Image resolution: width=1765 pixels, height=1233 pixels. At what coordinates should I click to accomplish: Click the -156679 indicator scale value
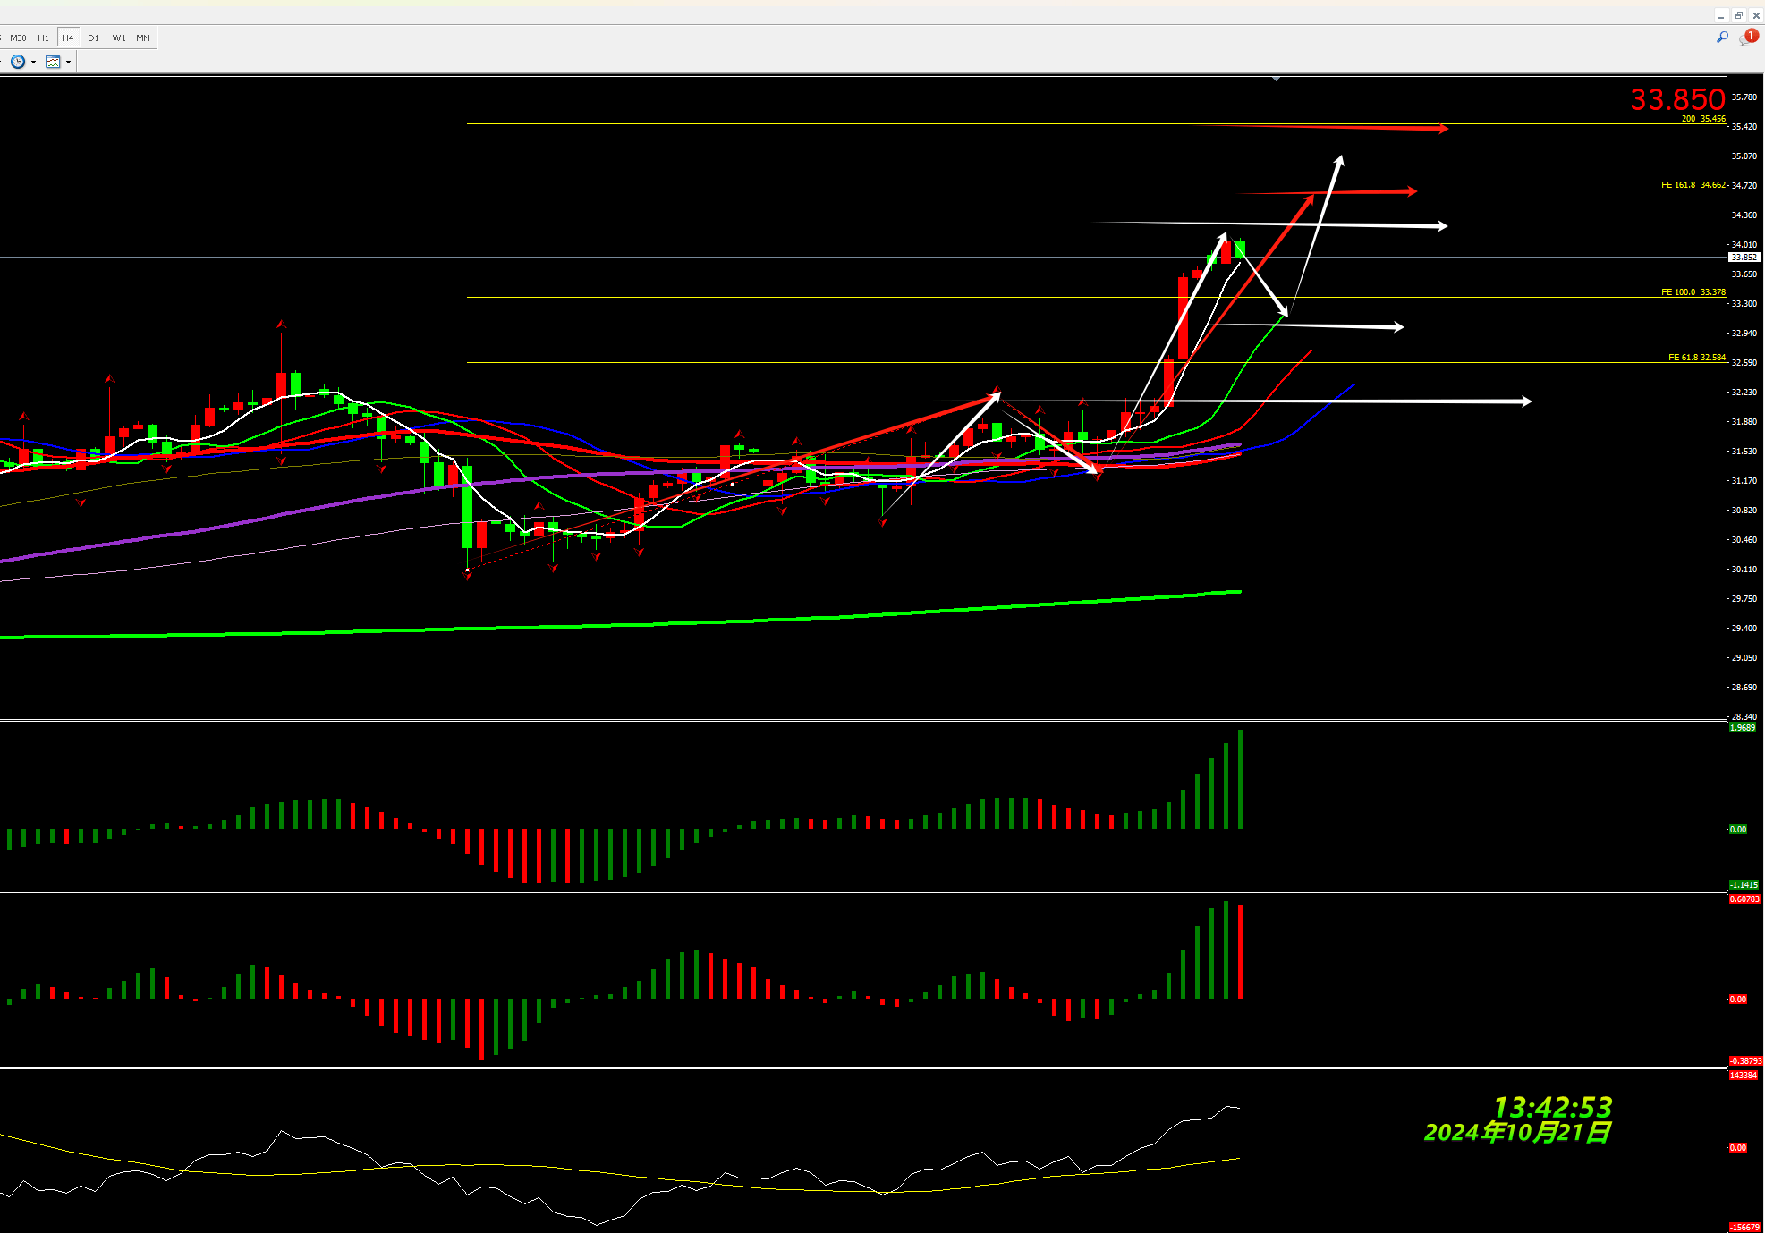tap(1744, 1228)
